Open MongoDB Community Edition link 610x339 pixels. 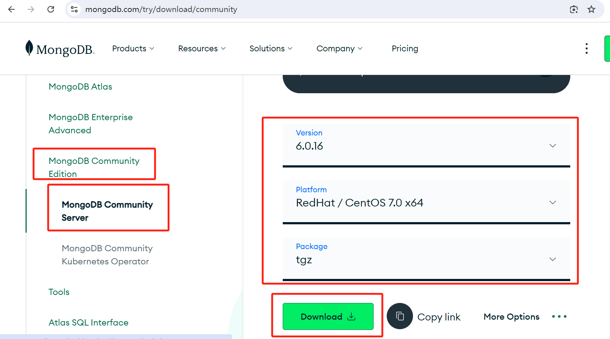pos(94,167)
